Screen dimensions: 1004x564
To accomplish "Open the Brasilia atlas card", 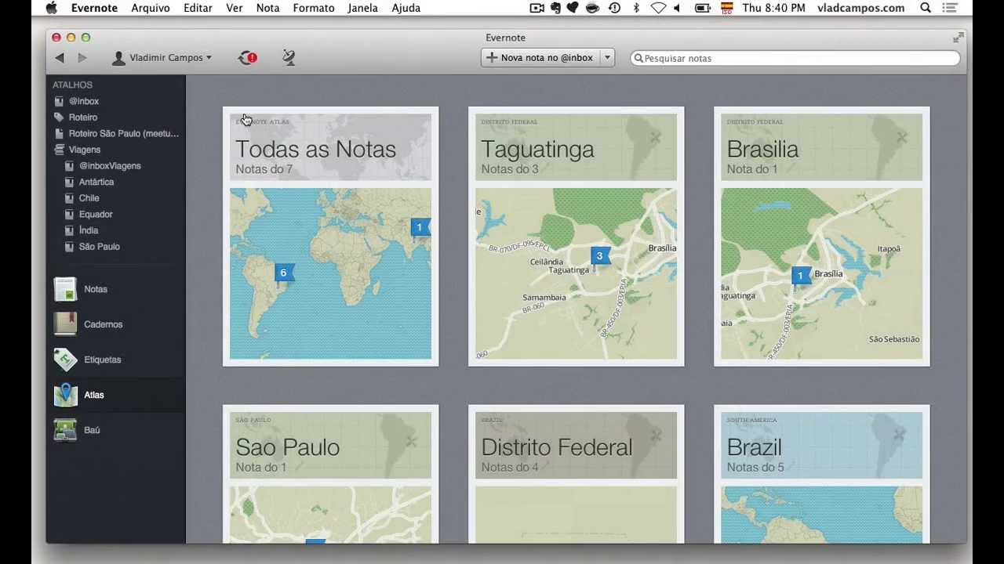I will tap(822, 237).
